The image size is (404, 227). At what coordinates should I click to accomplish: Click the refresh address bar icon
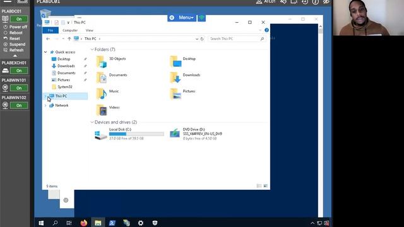click(x=202, y=38)
